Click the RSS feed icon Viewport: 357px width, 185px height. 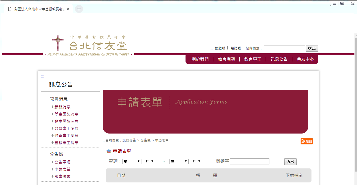[x=307, y=141]
